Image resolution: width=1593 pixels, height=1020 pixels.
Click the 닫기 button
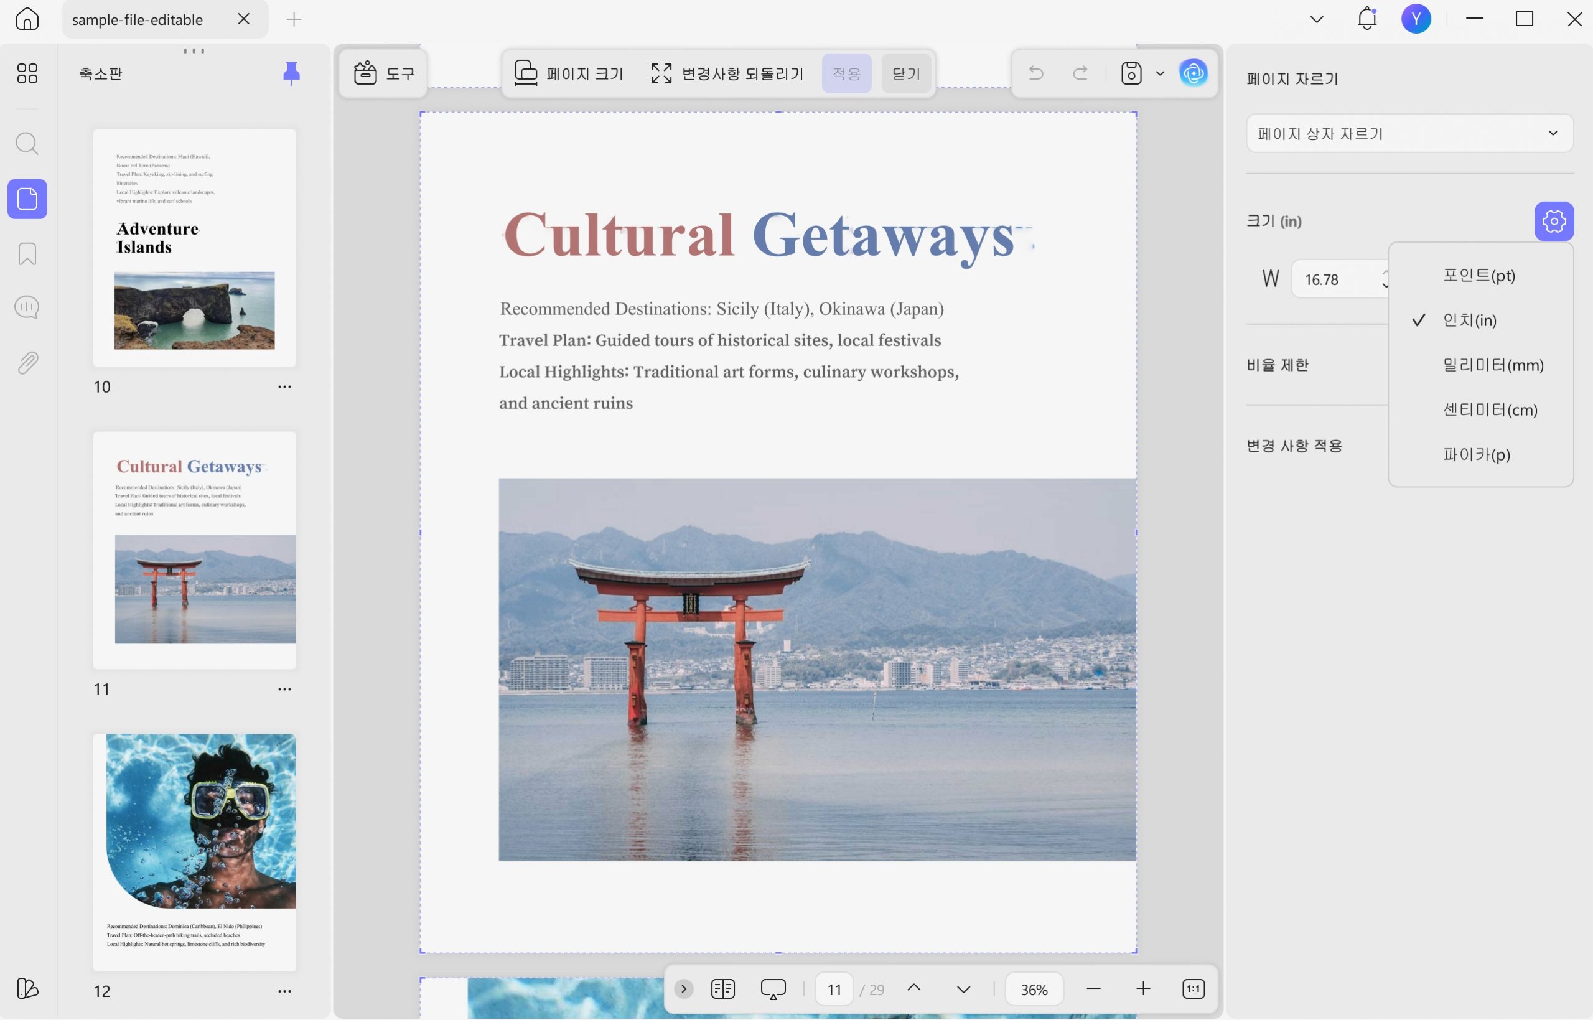[x=906, y=73]
